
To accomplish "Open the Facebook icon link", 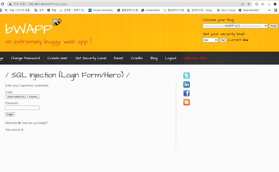I will point(187,93).
